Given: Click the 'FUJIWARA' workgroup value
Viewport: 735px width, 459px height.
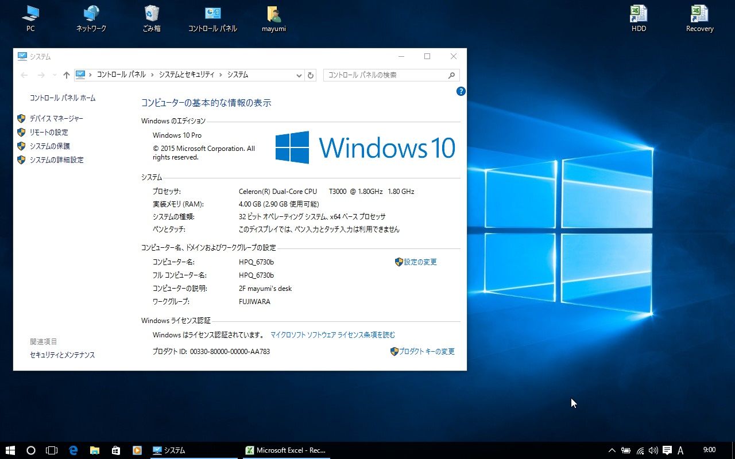Looking at the screenshot, I should (254, 302).
